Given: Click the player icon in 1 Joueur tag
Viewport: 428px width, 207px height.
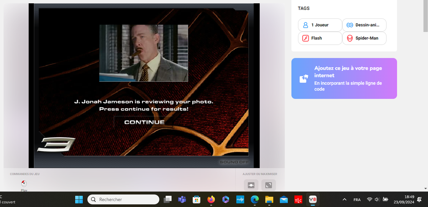Looking at the screenshot, I should (306, 25).
